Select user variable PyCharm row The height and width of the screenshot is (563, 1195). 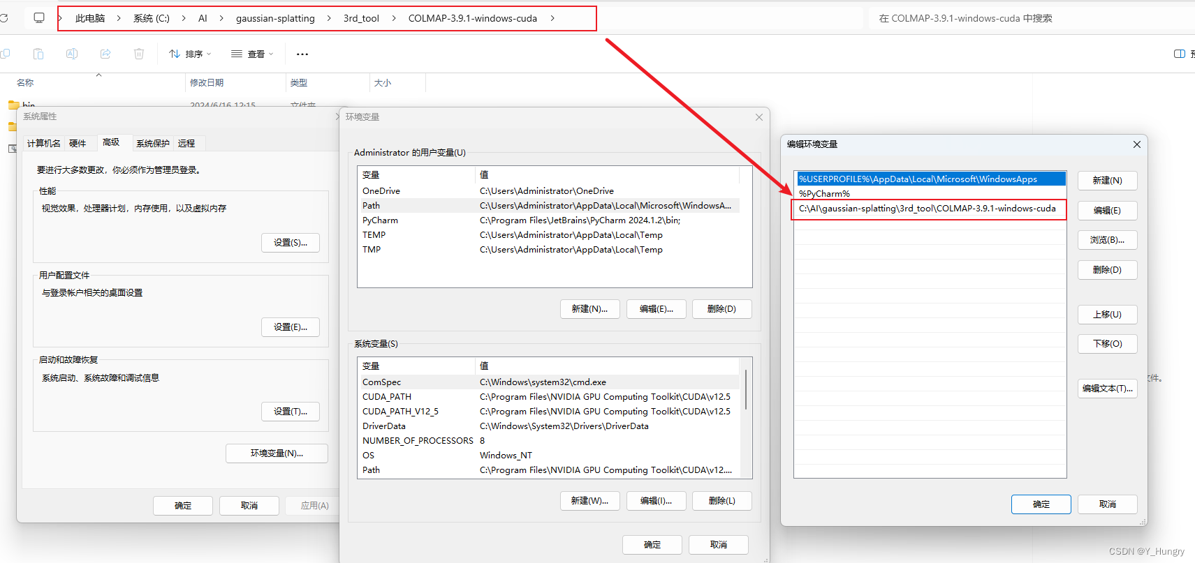pos(548,220)
